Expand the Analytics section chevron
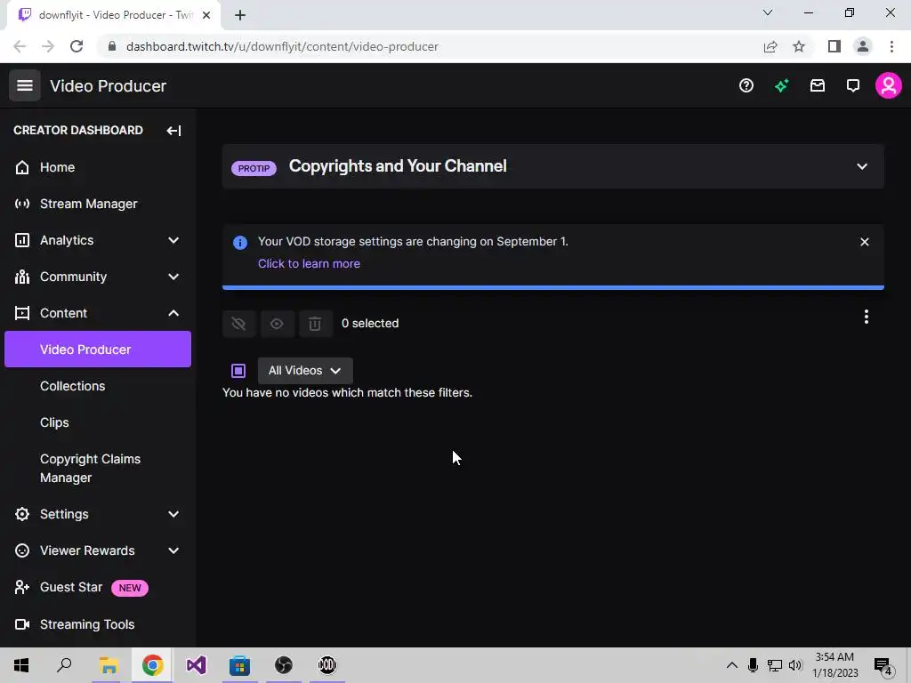The height and width of the screenshot is (683, 911). tap(173, 240)
